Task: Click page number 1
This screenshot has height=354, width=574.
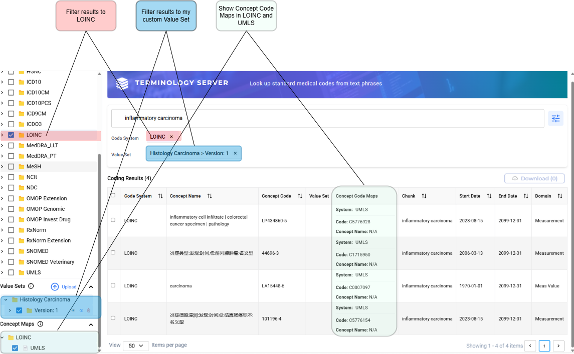Action: [544, 345]
